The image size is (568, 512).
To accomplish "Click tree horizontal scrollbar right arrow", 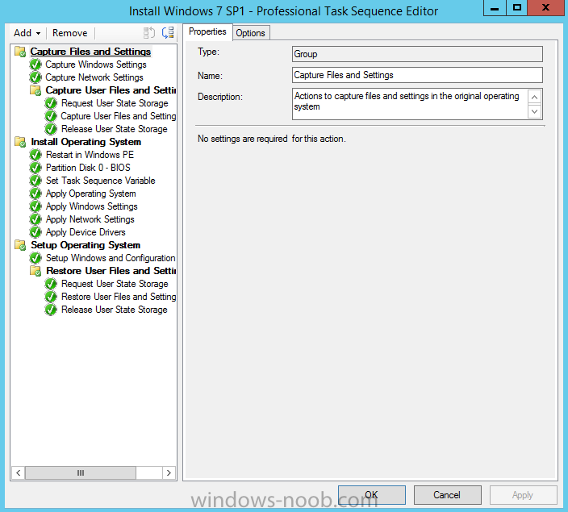I will pyautogui.click(x=169, y=472).
